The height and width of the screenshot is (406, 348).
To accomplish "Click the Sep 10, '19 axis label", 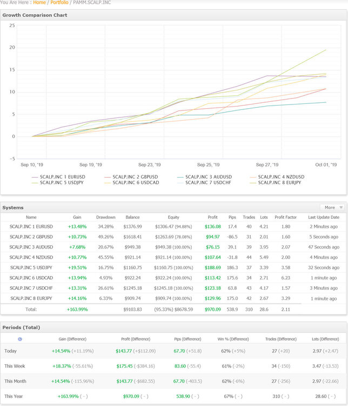I will (32, 165).
